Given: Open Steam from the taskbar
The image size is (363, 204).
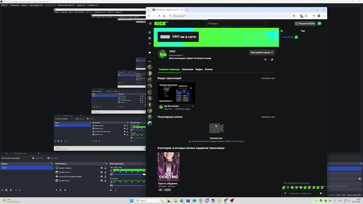Looking at the screenshot, I should 213,201.
